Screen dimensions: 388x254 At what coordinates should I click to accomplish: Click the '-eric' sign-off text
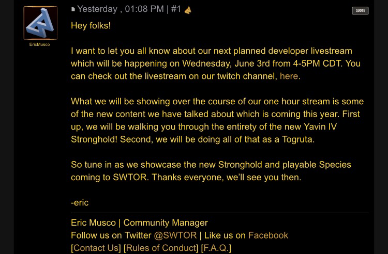tap(80, 203)
